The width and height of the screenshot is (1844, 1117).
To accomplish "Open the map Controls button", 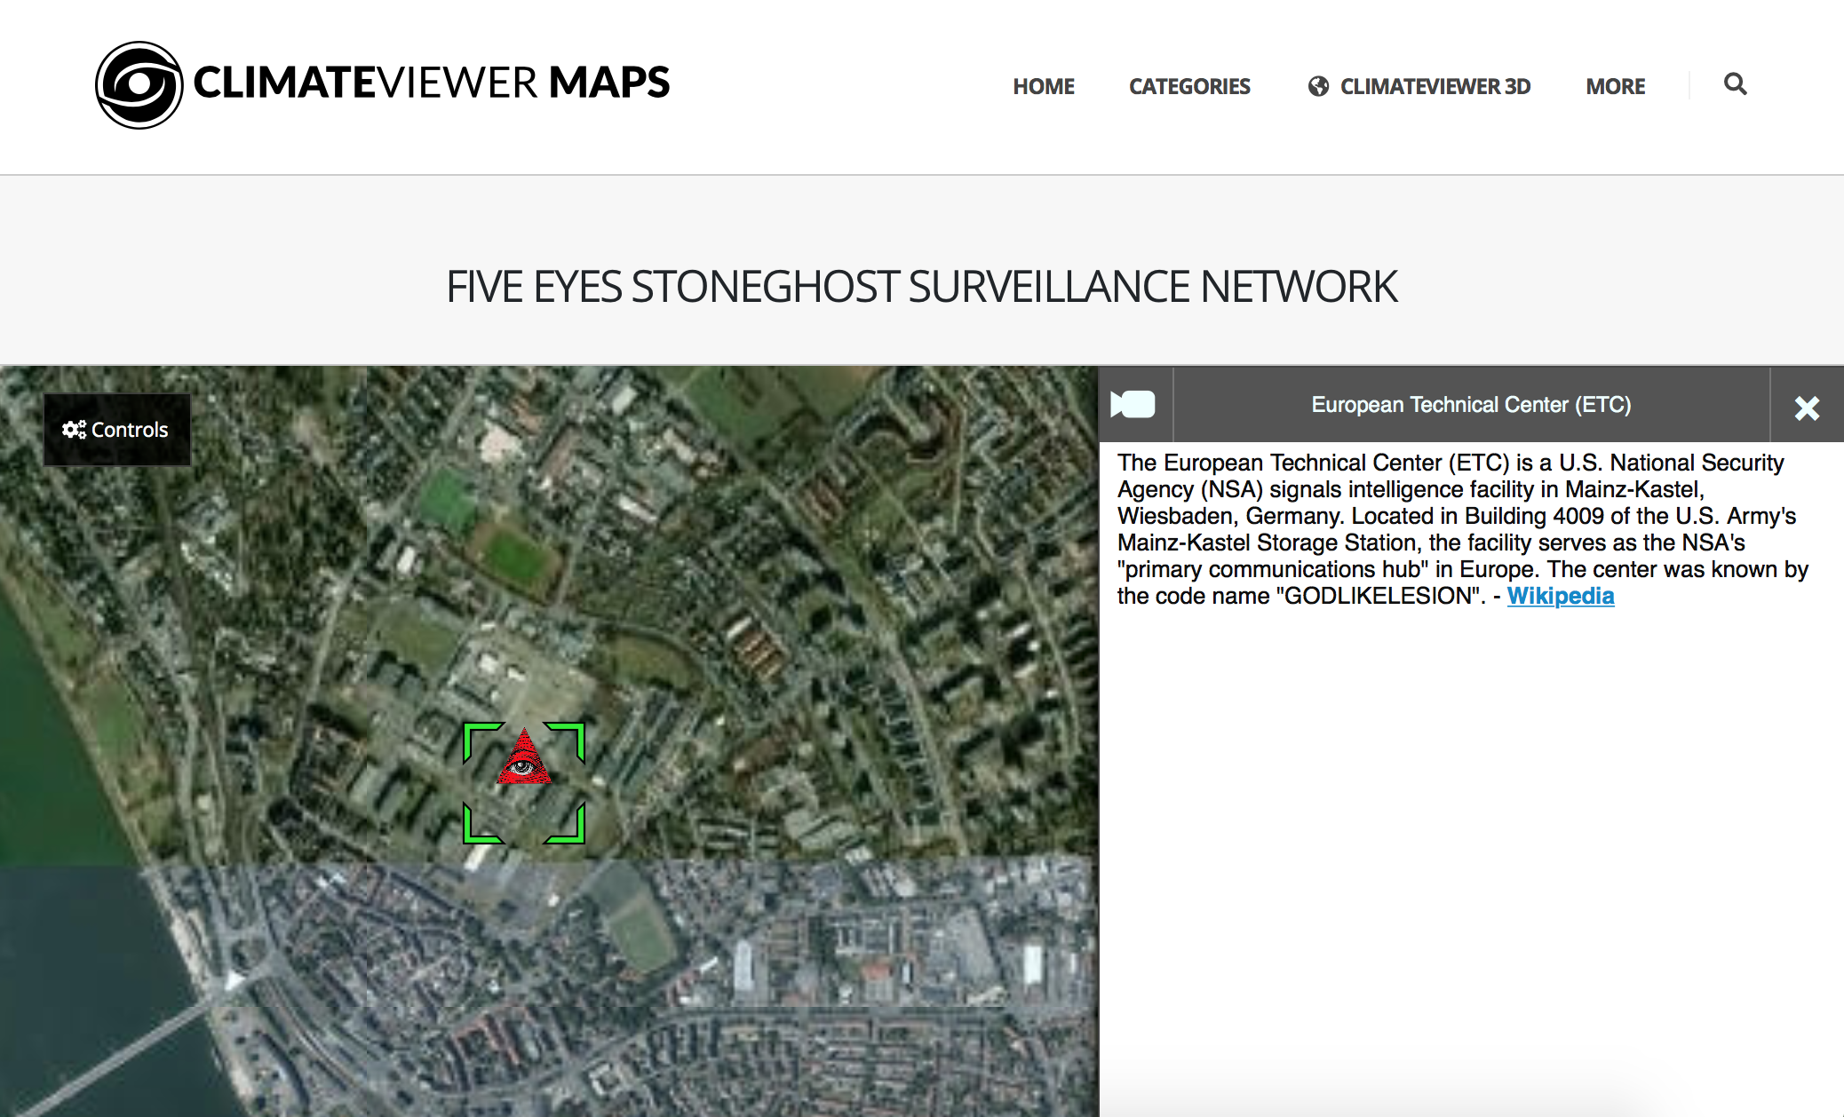I will [x=117, y=430].
